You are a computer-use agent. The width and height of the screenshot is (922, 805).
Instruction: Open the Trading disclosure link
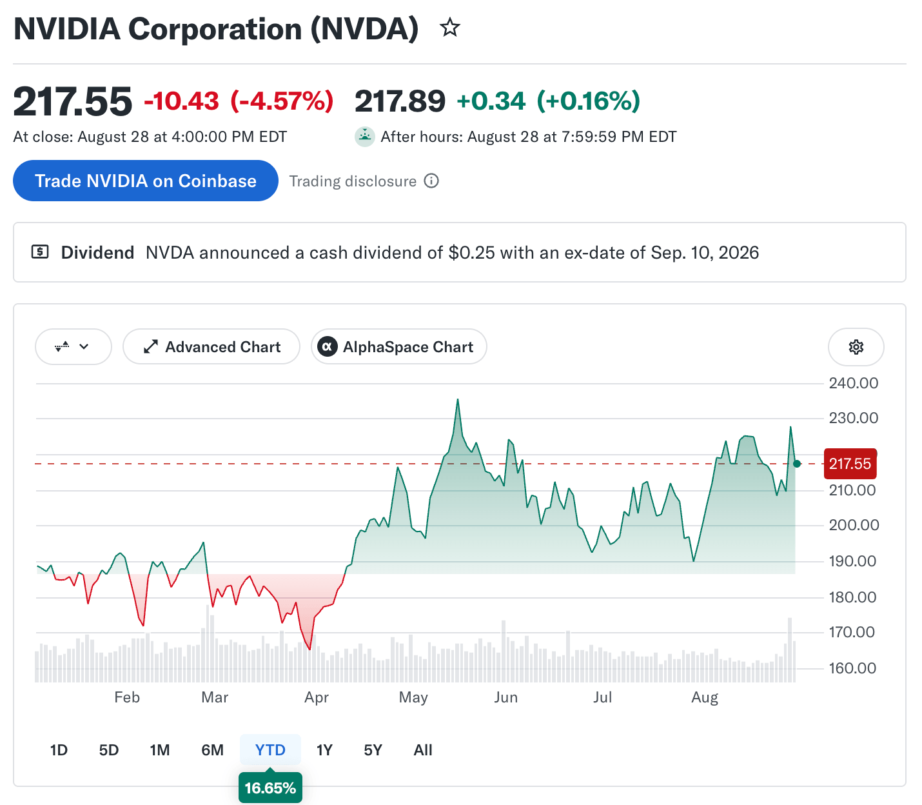point(353,181)
